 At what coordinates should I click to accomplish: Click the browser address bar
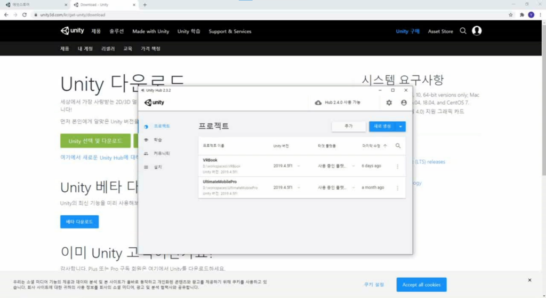pyautogui.click(x=268, y=15)
